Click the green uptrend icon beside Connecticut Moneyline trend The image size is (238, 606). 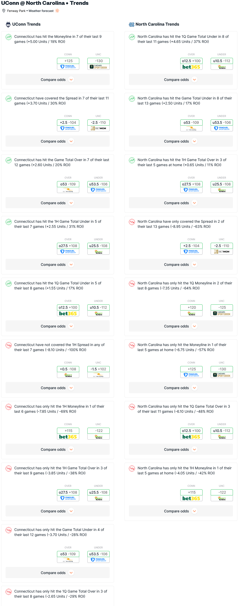(x=9, y=37)
